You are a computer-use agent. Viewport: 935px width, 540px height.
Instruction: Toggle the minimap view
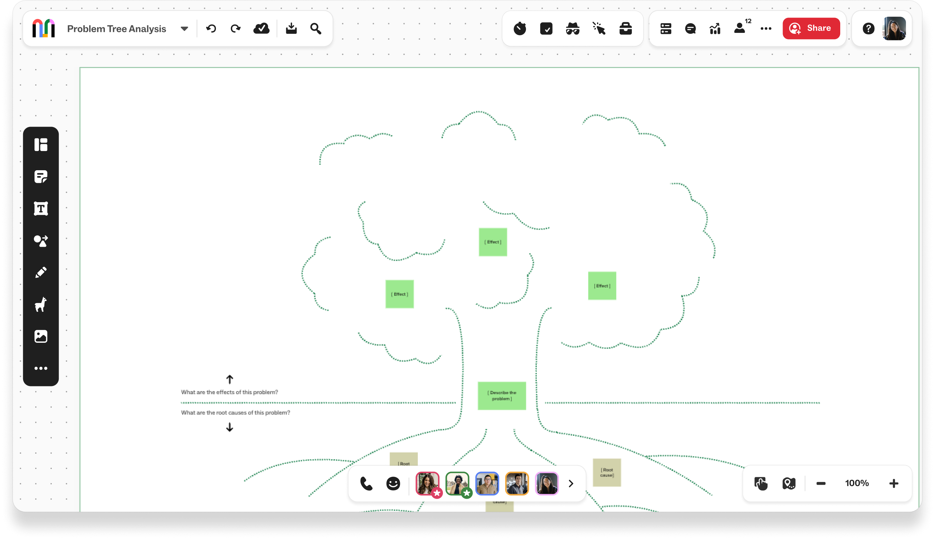[789, 483]
